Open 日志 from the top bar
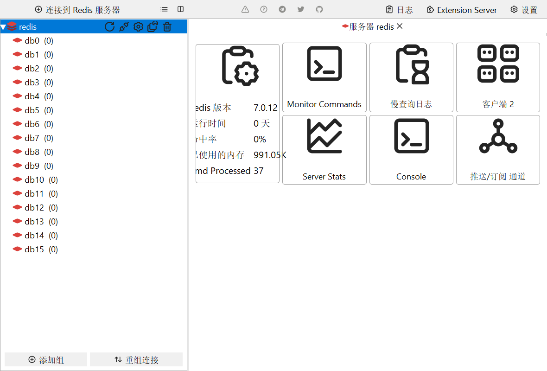The height and width of the screenshot is (371, 547). pyautogui.click(x=399, y=10)
